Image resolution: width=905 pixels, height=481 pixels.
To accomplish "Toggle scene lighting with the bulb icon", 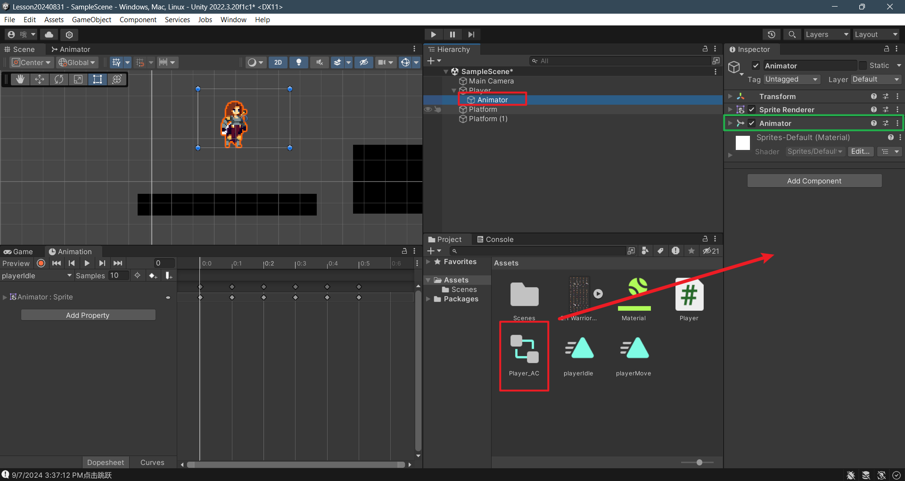I will pos(298,62).
